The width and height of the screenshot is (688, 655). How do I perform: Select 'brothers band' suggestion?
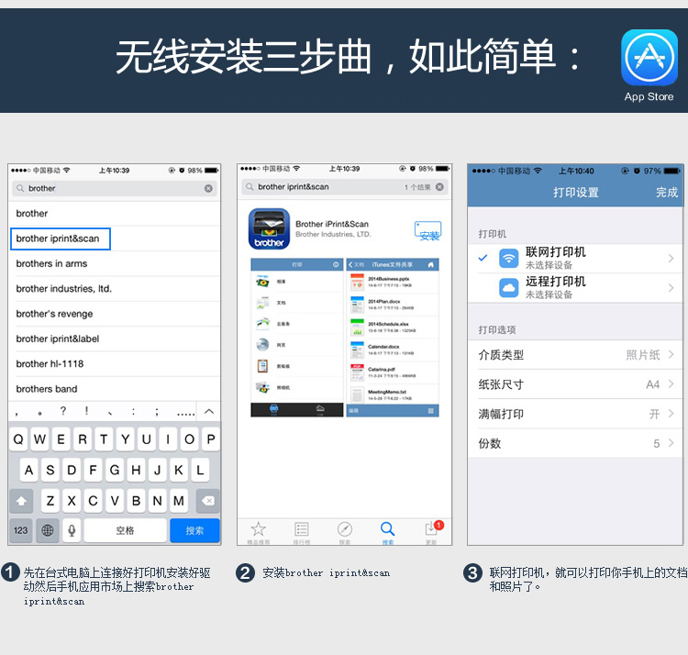coord(114,389)
